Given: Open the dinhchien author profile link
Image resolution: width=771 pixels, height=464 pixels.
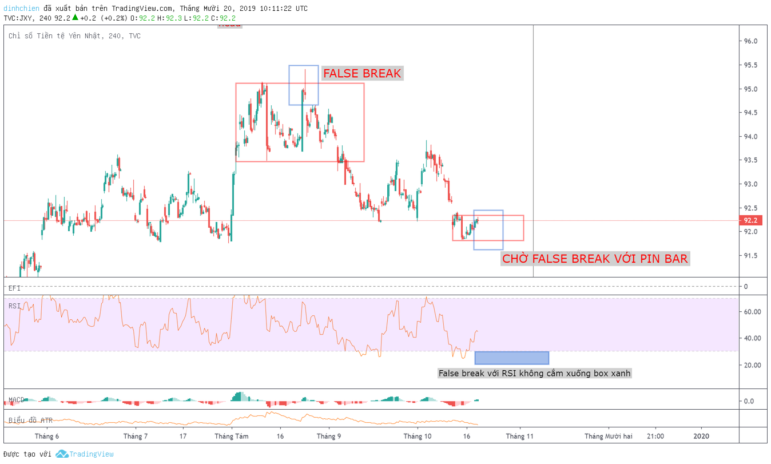Looking at the screenshot, I should pos(21,9).
